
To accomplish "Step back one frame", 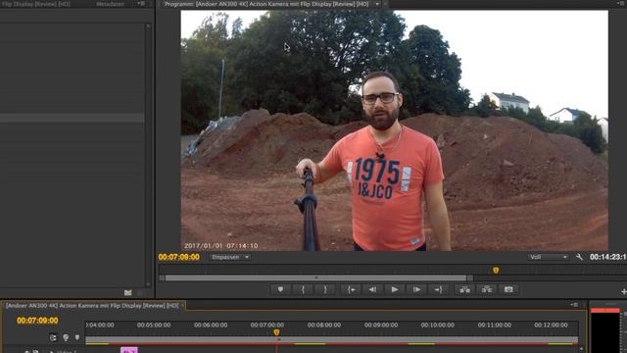I will click(372, 289).
